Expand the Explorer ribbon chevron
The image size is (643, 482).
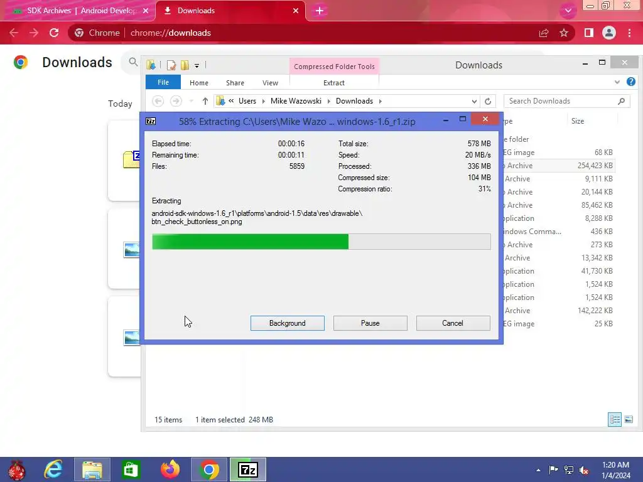click(x=617, y=82)
